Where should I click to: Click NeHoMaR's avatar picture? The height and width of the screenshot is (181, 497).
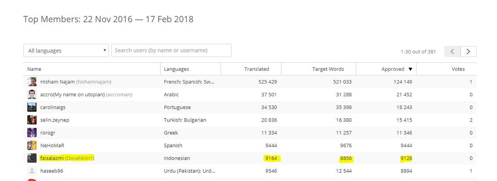click(32, 145)
